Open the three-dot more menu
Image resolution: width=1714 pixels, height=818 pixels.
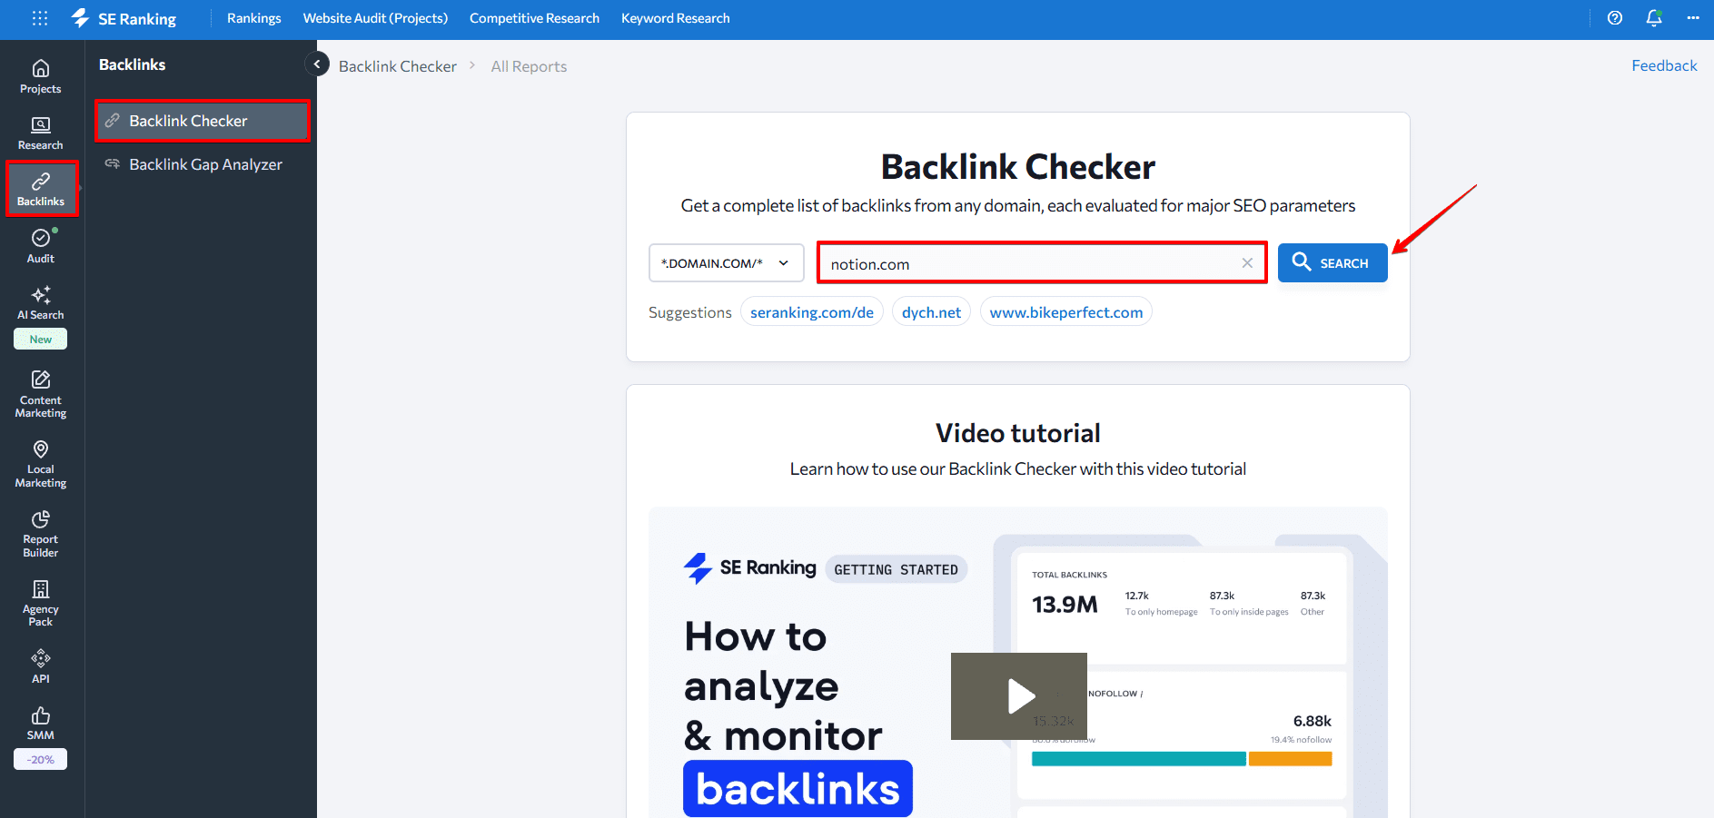pyautogui.click(x=1693, y=18)
